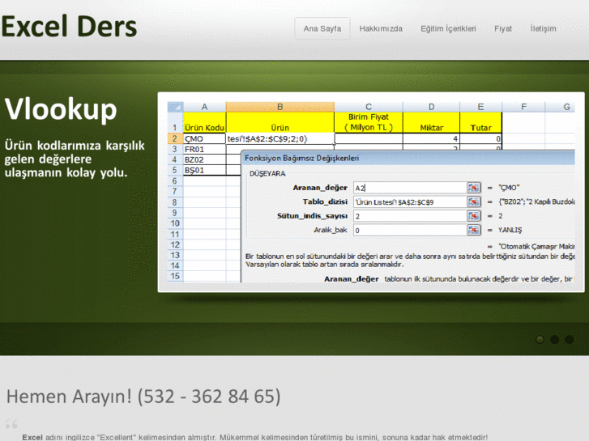Click the quote paragraph starting with Excel adını
This screenshot has height=441, width=589.
coord(254,437)
